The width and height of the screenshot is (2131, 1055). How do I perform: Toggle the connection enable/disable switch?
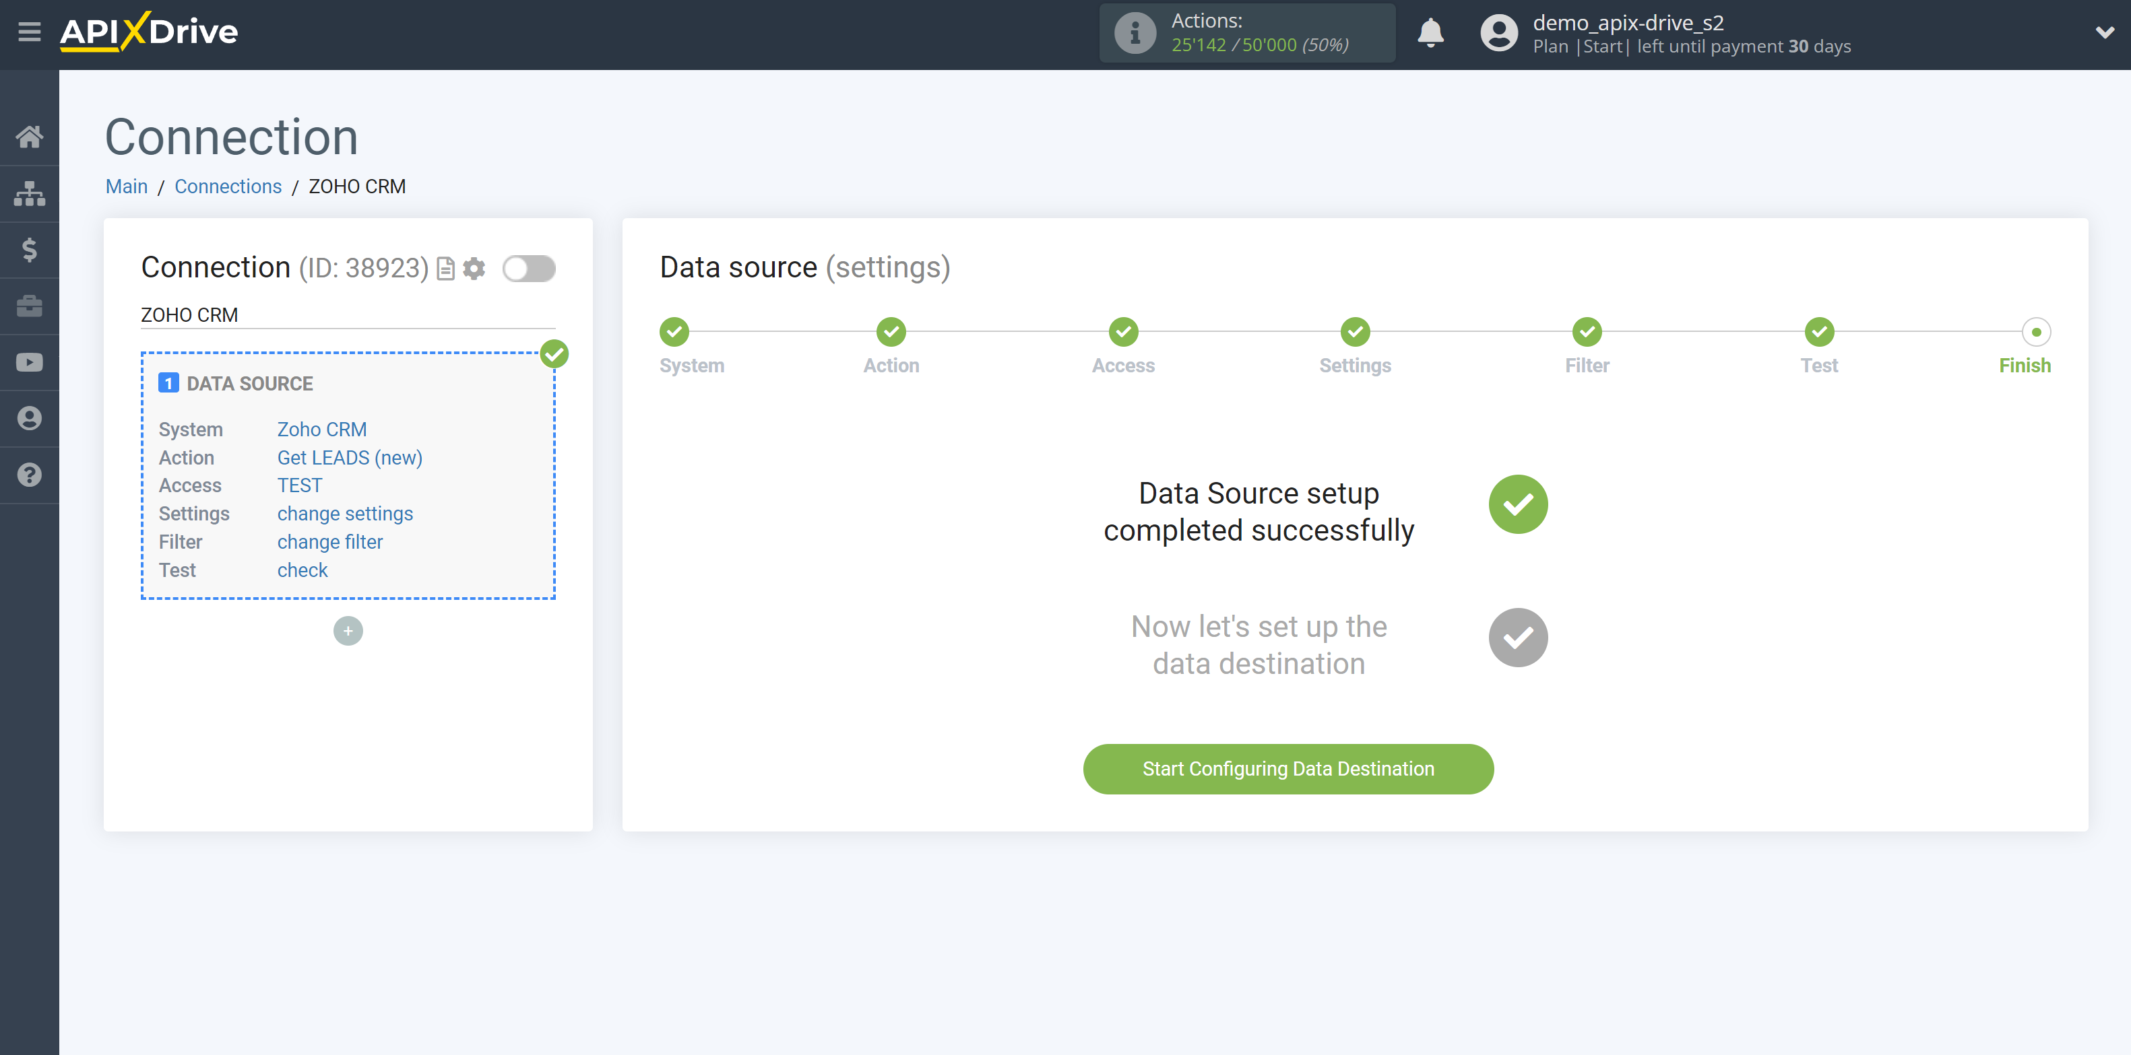[x=530, y=267]
